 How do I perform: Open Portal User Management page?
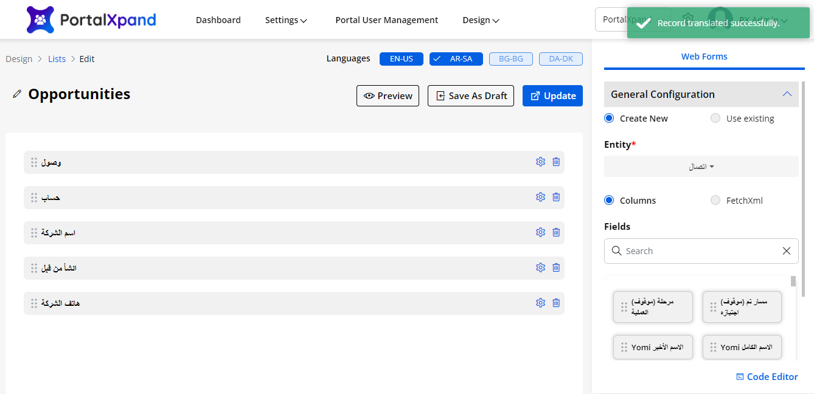(386, 20)
